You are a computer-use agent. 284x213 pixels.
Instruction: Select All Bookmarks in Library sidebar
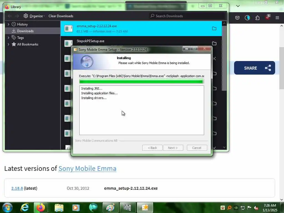pos(27,44)
